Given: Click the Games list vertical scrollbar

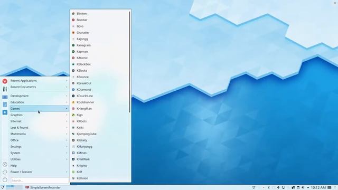Looking at the screenshot, I should click(129, 62).
